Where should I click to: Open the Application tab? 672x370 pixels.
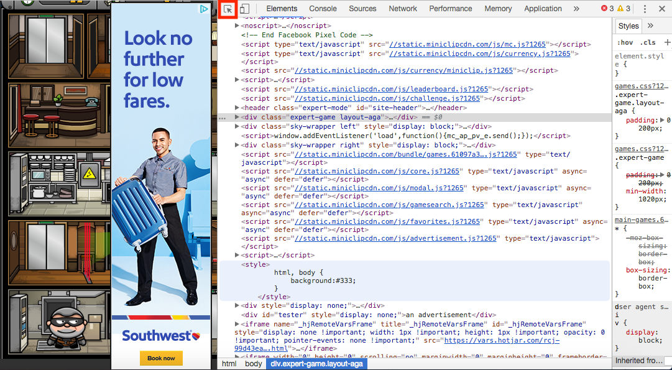tap(543, 9)
